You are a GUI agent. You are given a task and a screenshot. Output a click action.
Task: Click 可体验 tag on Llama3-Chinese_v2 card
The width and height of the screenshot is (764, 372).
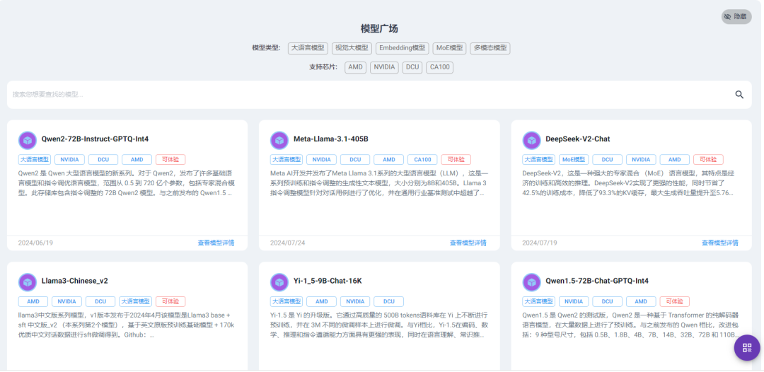[x=170, y=301]
